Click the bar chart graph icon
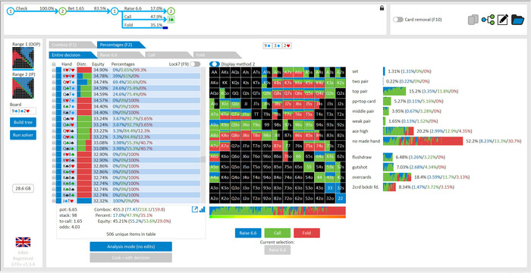531x273 pixels. pyautogui.click(x=203, y=209)
